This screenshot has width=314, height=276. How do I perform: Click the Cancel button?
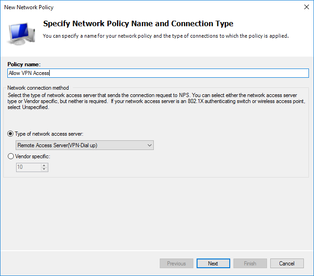coord(287,264)
